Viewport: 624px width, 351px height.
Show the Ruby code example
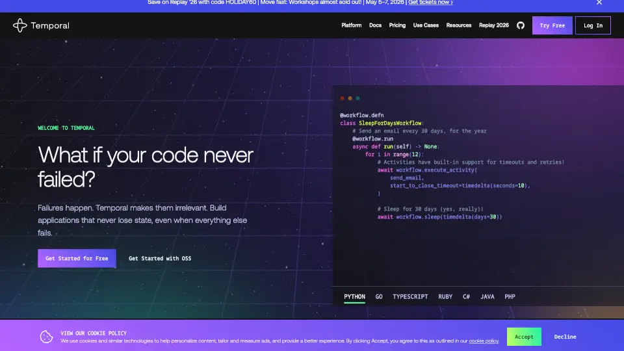pyautogui.click(x=445, y=296)
